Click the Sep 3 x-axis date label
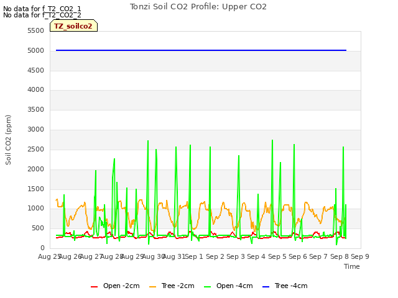Image resolution: width=398 pixels, height=298 pixels. pyautogui.click(x=236, y=256)
